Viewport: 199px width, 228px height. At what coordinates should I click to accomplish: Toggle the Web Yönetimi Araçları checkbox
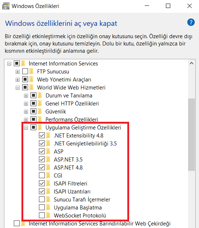pos(25,79)
